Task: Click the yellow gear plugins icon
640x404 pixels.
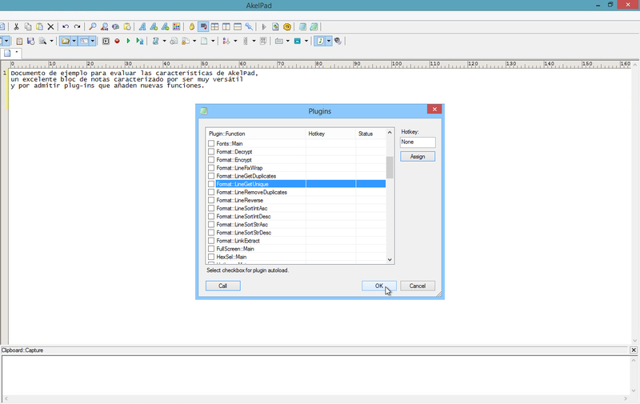Action: 287,27
